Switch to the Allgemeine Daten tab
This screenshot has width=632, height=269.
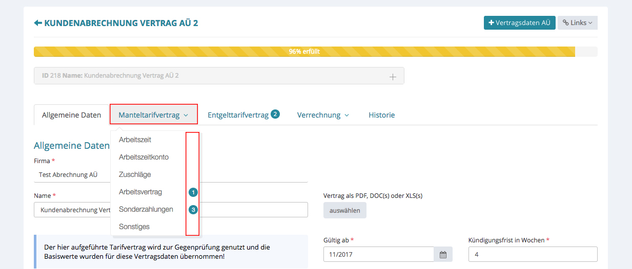pyautogui.click(x=72, y=115)
